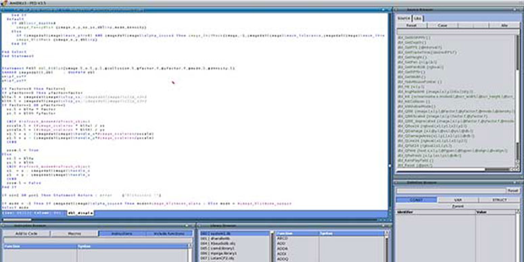
Task: Select the ABCD function in Library Browser
Action: pyautogui.click(x=283, y=238)
